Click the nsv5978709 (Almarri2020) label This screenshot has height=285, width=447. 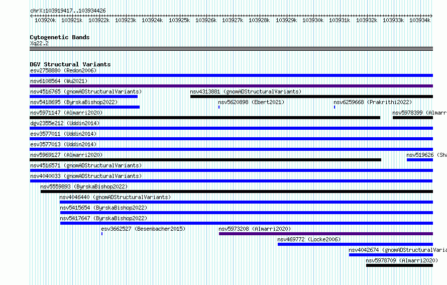[x=402, y=260]
